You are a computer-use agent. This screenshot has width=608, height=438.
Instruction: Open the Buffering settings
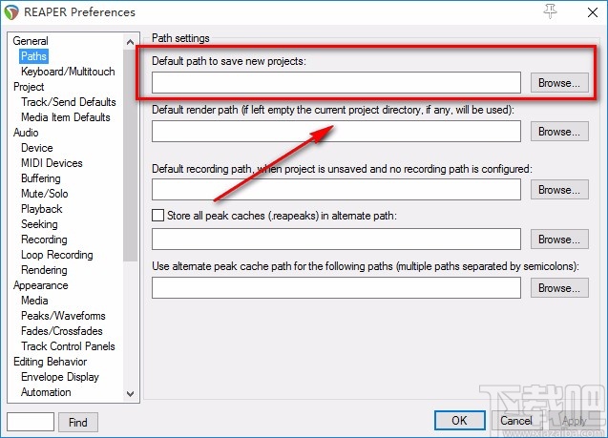tap(41, 178)
